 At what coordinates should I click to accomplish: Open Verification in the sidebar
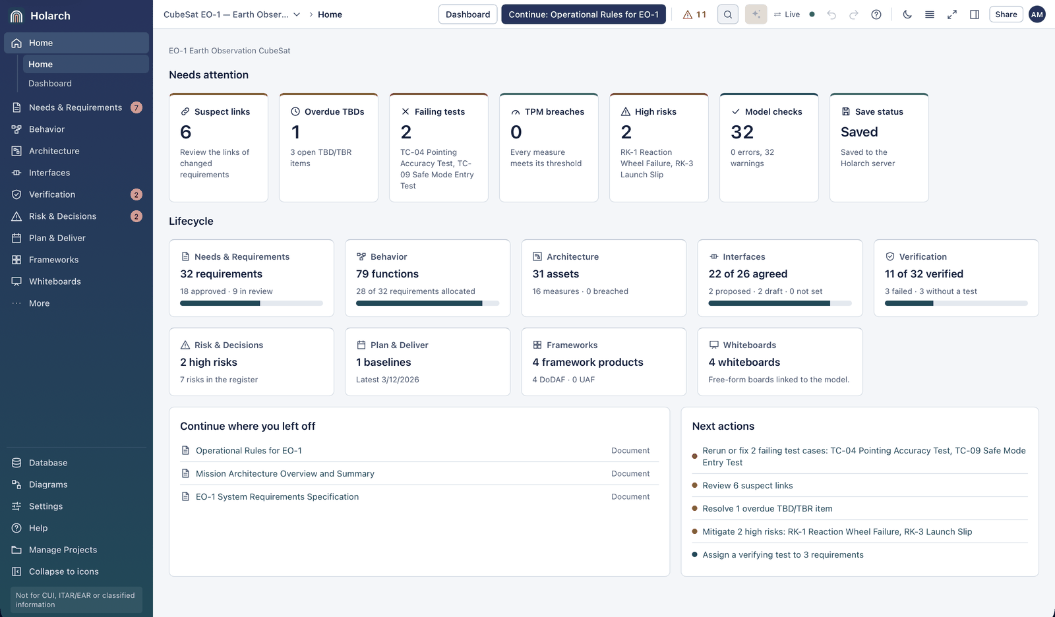[76, 194]
